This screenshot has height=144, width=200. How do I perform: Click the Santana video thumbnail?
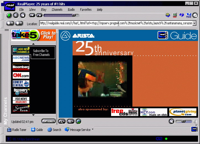coord(102,79)
